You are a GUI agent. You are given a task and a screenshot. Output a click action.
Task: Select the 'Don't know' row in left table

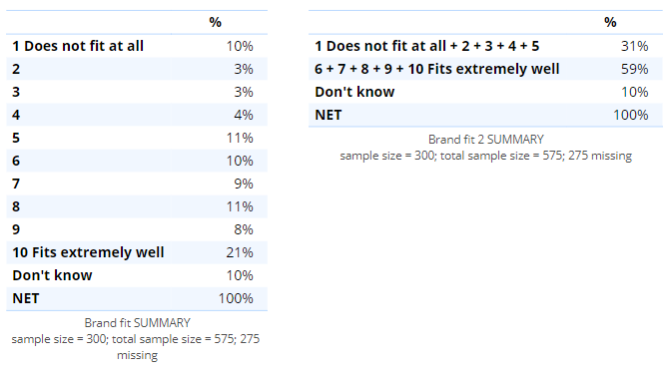[137, 275]
